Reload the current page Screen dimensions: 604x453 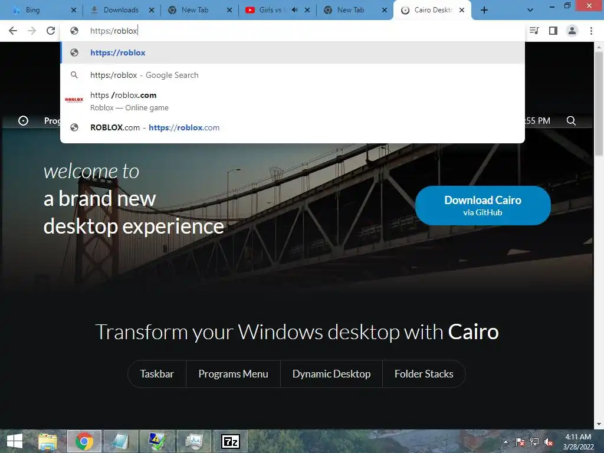coord(51,31)
